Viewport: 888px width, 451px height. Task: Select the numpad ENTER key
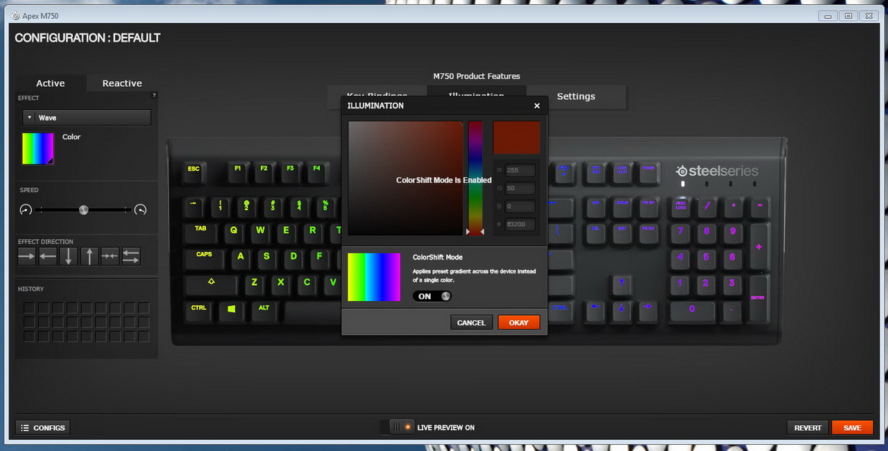pos(758,298)
